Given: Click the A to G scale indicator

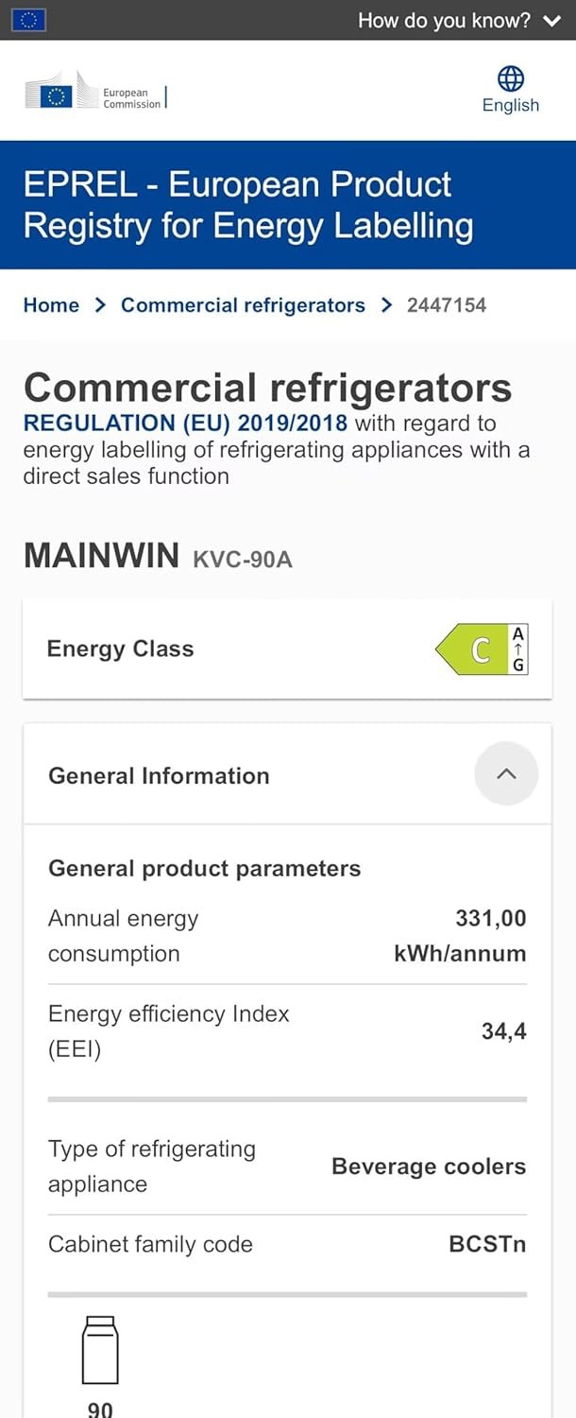Looking at the screenshot, I should [518, 649].
